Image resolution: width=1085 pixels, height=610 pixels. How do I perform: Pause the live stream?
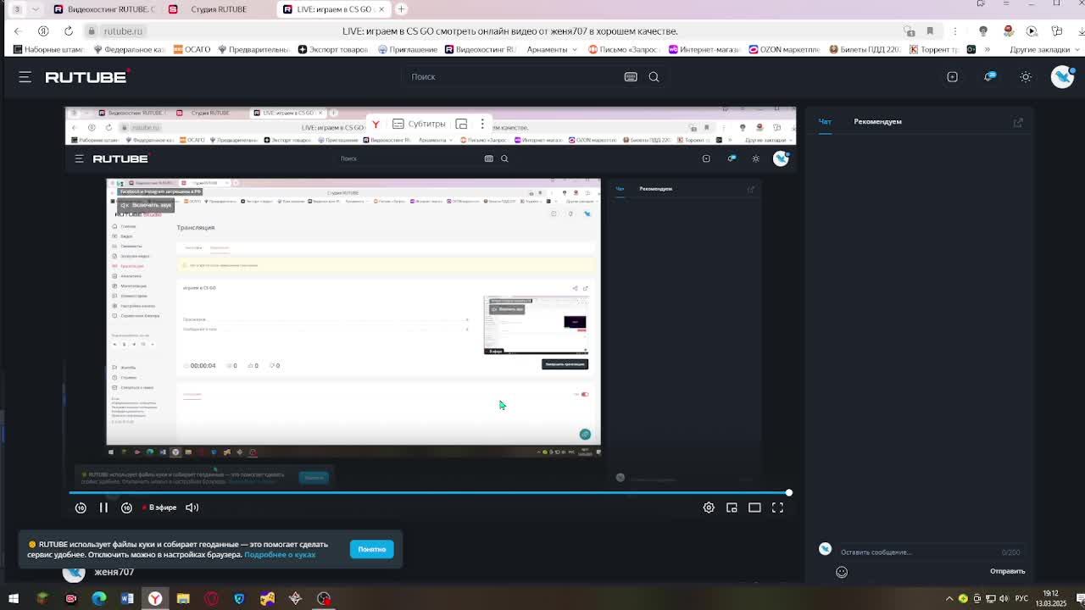[103, 507]
